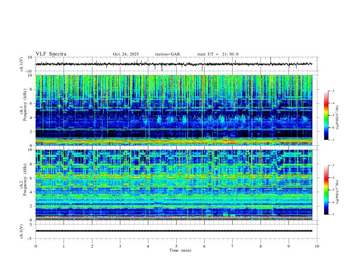Click the ch.3 voltage waveform trace
357x276 pixels.
point(174,231)
